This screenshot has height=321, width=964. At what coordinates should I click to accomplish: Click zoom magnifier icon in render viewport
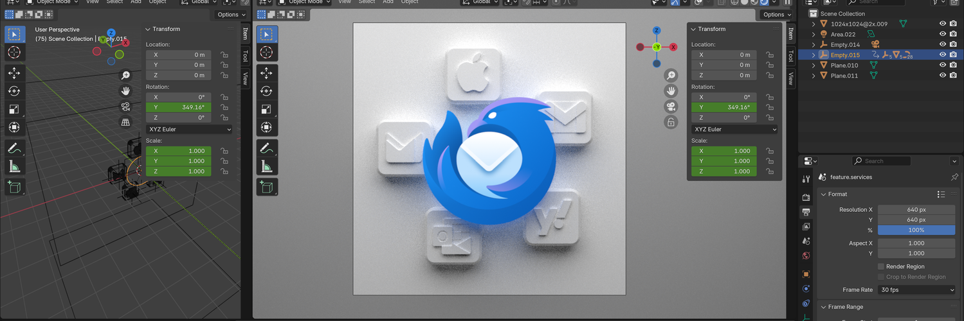click(671, 76)
